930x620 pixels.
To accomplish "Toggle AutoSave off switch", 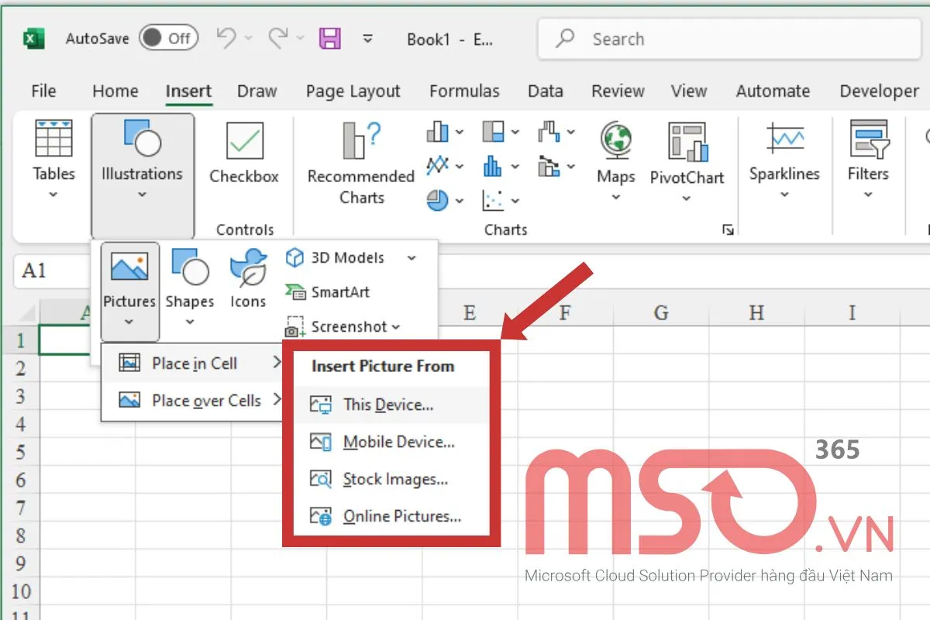I will pyautogui.click(x=169, y=38).
